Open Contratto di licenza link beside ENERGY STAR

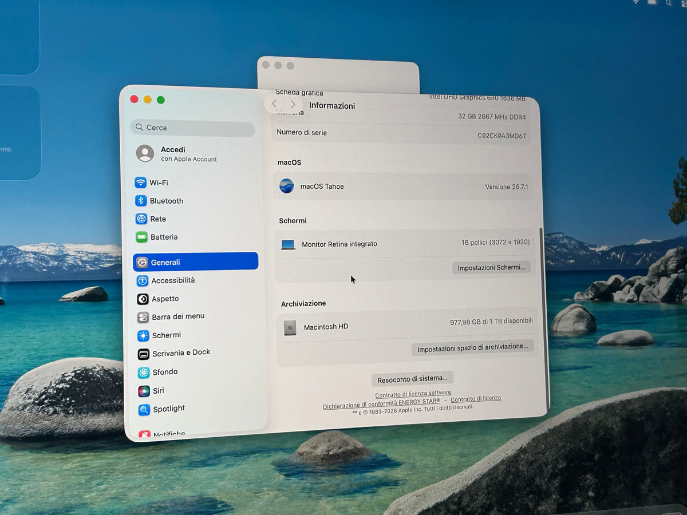click(x=476, y=398)
